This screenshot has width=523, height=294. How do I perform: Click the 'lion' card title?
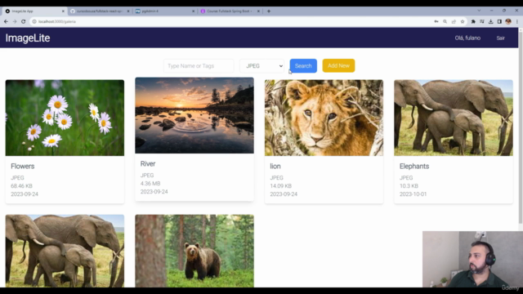[x=275, y=166]
